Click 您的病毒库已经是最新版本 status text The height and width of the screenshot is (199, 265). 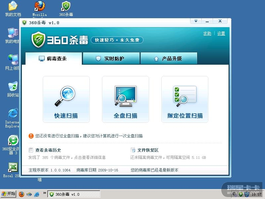154,170
